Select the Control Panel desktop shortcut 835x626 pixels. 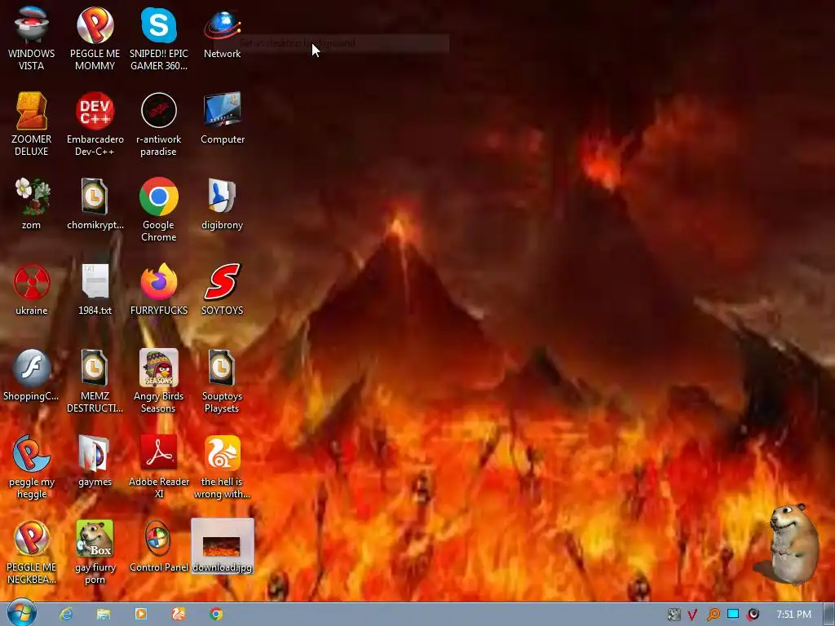pos(159,547)
